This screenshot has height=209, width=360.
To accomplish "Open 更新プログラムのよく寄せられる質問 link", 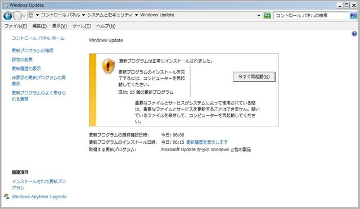I will [39, 96].
